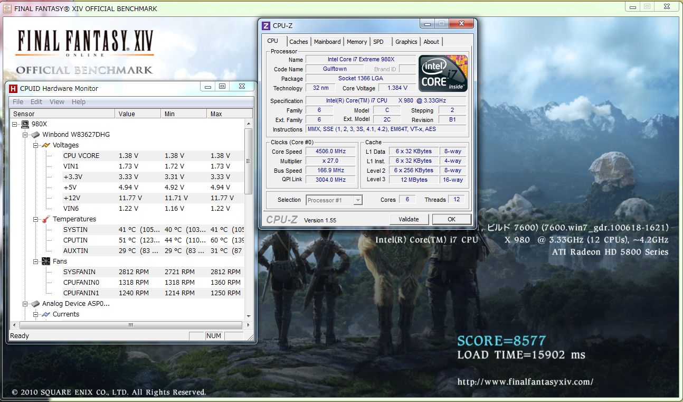
Task: Collapse the 980X root node
Action: tap(15, 124)
